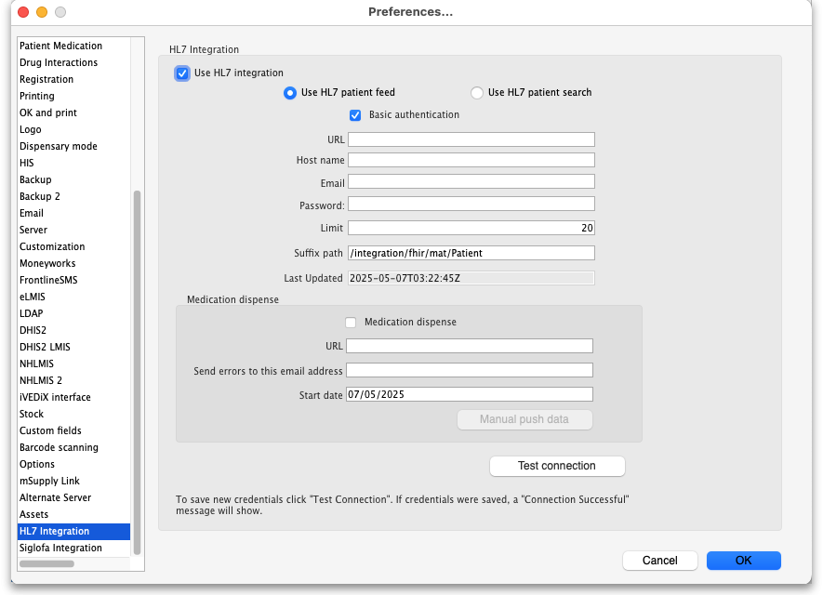Click the Start date field
The image size is (823, 595).
click(x=469, y=394)
